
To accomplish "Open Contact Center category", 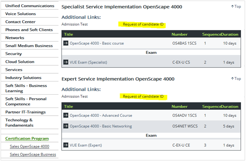I will pos(20,22).
